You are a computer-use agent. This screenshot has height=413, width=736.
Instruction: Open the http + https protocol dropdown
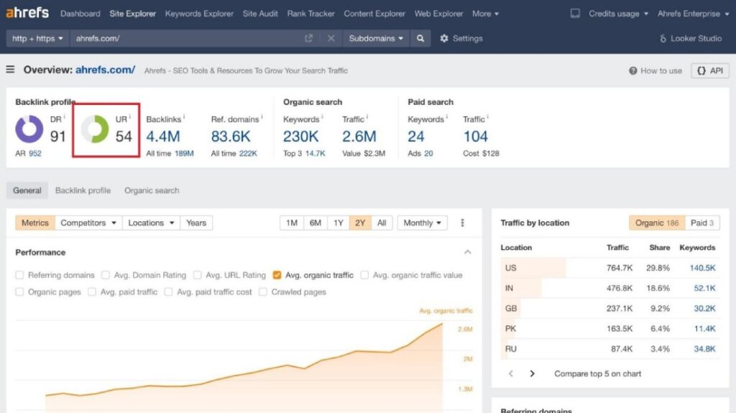coord(37,39)
